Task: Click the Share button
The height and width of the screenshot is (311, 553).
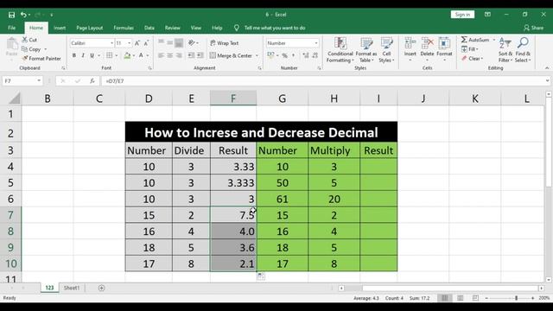Action: pyautogui.click(x=534, y=28)
